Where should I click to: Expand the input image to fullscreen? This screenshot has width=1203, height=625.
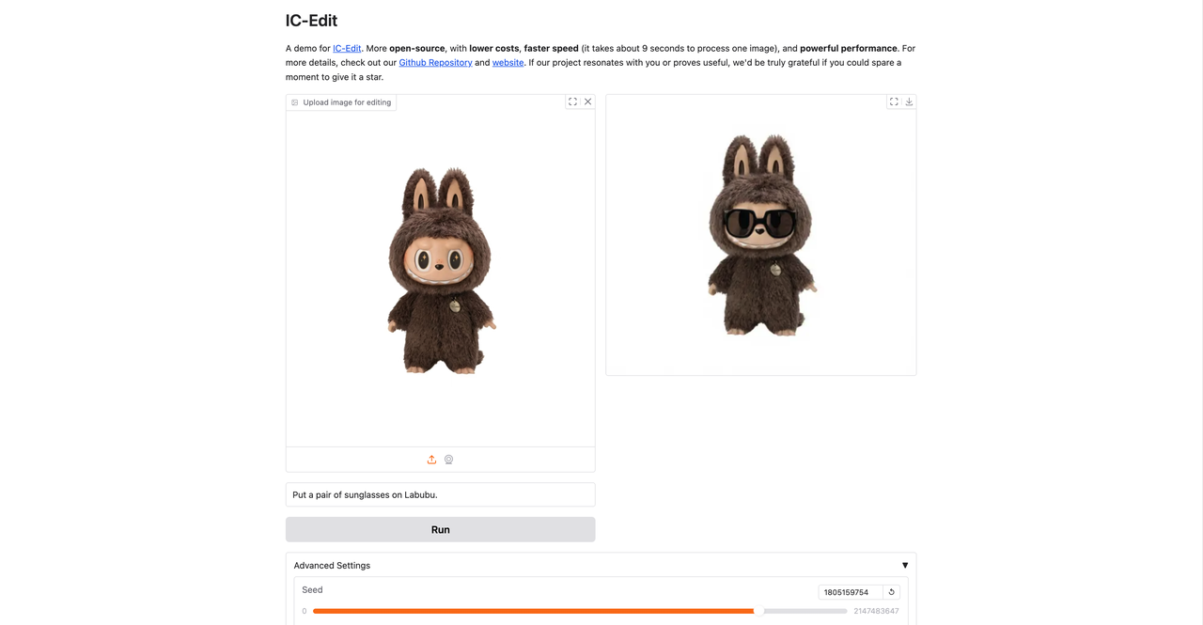coord(572,102)
